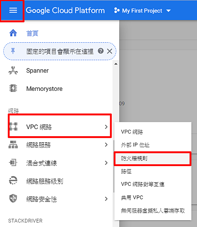Click the 網路服務級別 icon
Viewport: 197px width, 227px height.
tap(13, 180)
